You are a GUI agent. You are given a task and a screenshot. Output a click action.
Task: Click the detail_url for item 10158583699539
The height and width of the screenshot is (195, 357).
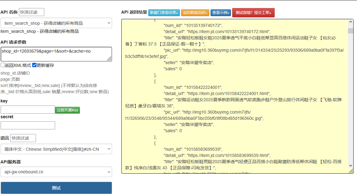point(229,155)
